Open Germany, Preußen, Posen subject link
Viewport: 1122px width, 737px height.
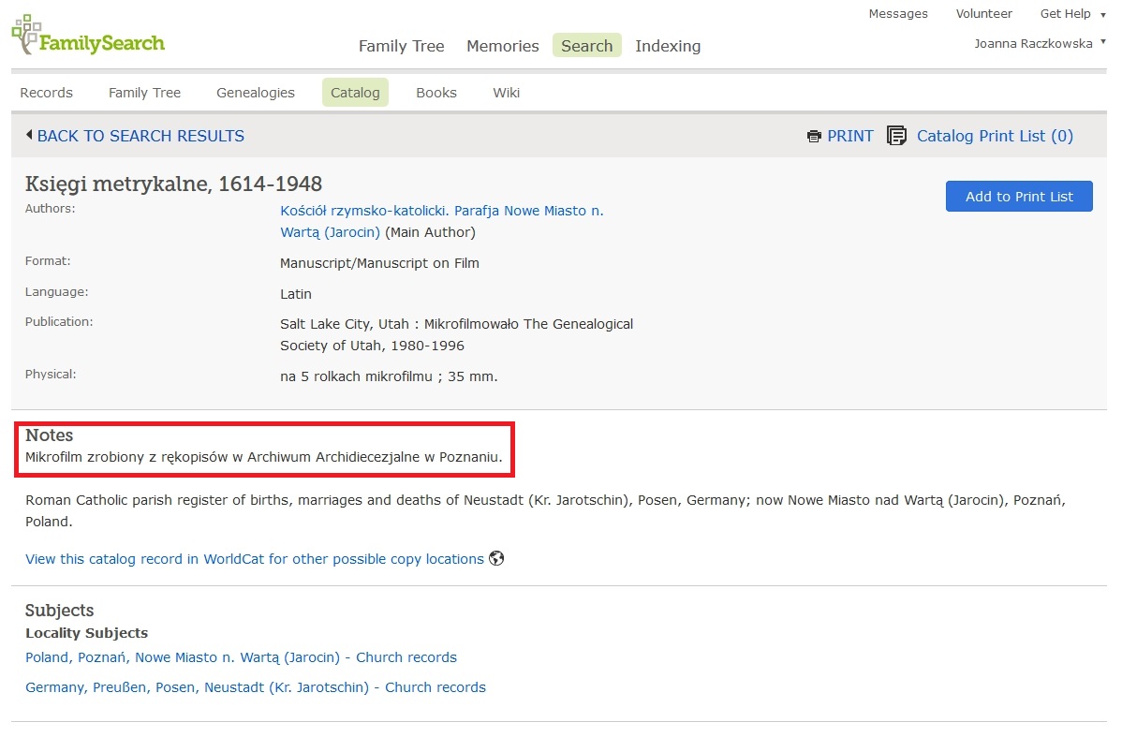tap(255, 687)
